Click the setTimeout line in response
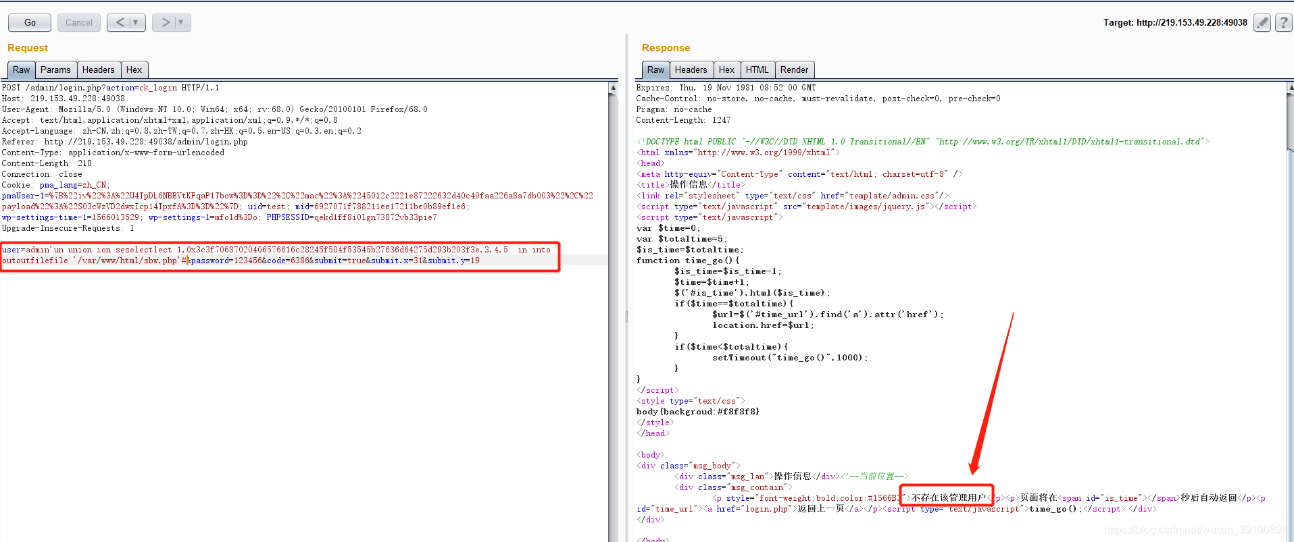 coord(790,358)
